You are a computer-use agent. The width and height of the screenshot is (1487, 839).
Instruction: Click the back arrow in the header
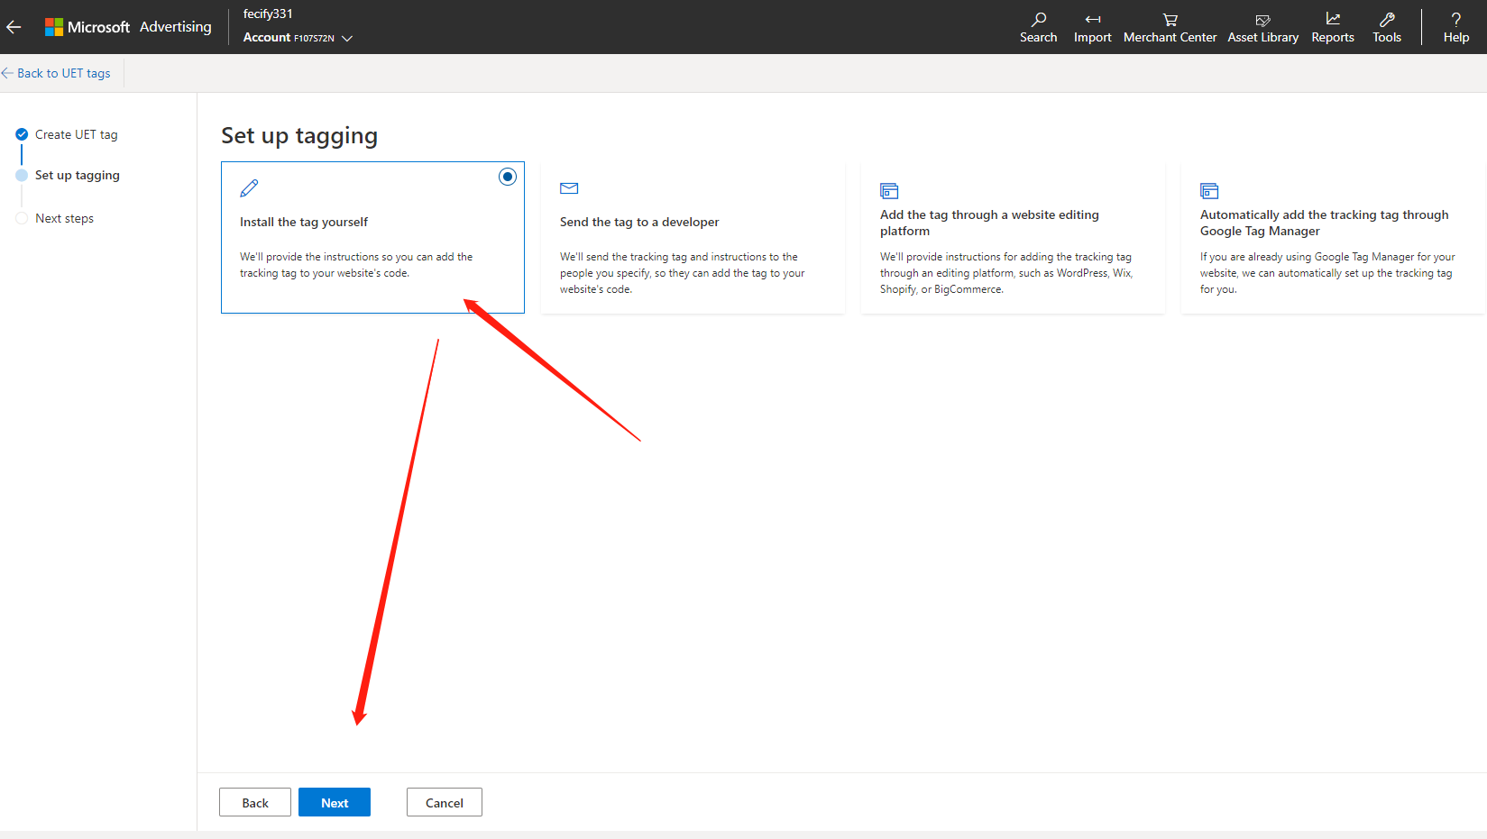point(14,27)
